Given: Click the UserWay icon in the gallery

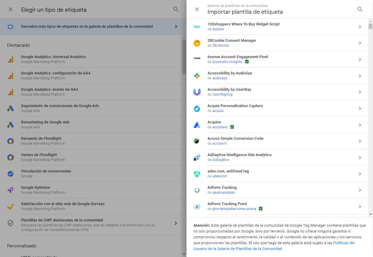Looking at the screenshot, I should tap(197, 92).
